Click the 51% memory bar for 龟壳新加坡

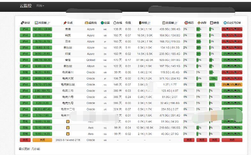click(x=200, y=85)
